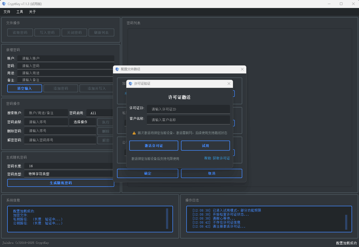Click log line '不存在许可证信息'
This screenshot has height=247, width=359.
coord(226,223)
